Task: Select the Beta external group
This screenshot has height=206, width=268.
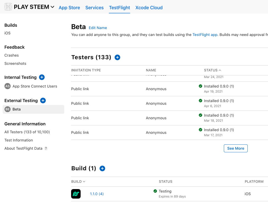Action: tap(33, 109)
